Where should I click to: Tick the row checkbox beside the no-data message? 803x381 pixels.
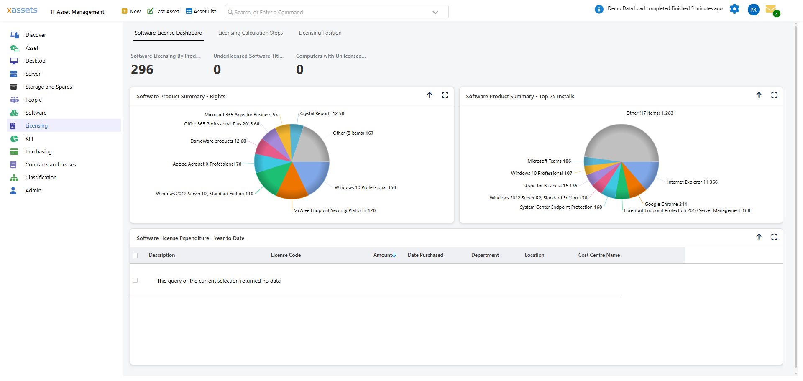click(135, 280)
